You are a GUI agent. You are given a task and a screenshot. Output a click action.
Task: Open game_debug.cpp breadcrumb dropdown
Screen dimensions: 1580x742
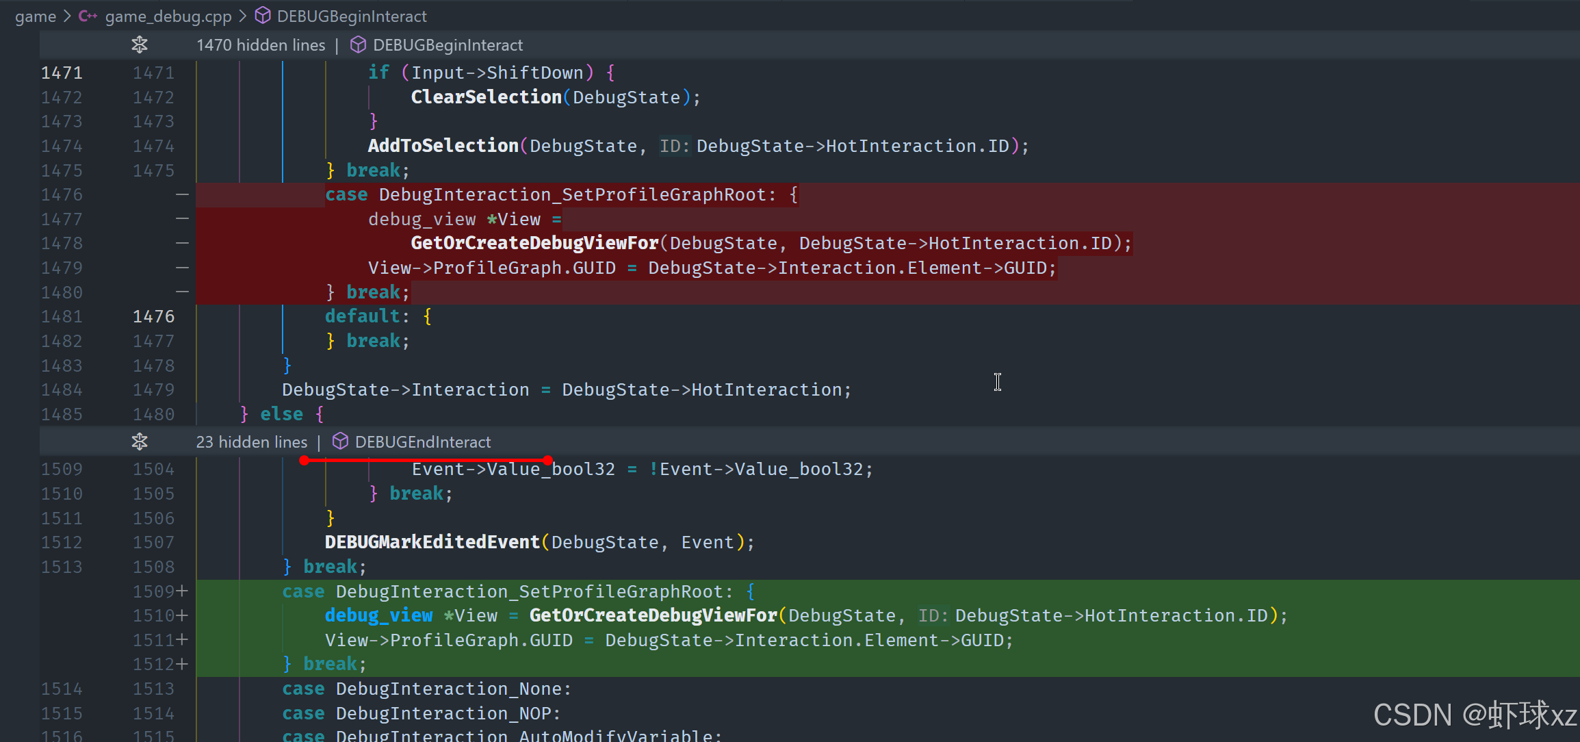(168, 16)
